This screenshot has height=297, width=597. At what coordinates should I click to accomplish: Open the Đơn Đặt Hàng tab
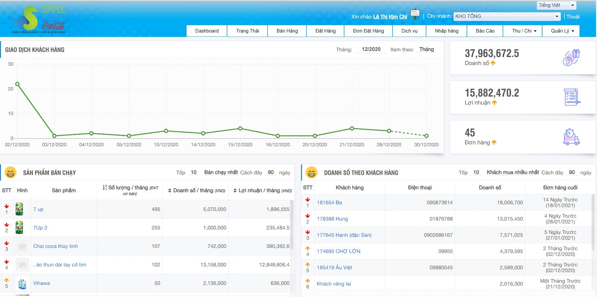pos(368,31)
